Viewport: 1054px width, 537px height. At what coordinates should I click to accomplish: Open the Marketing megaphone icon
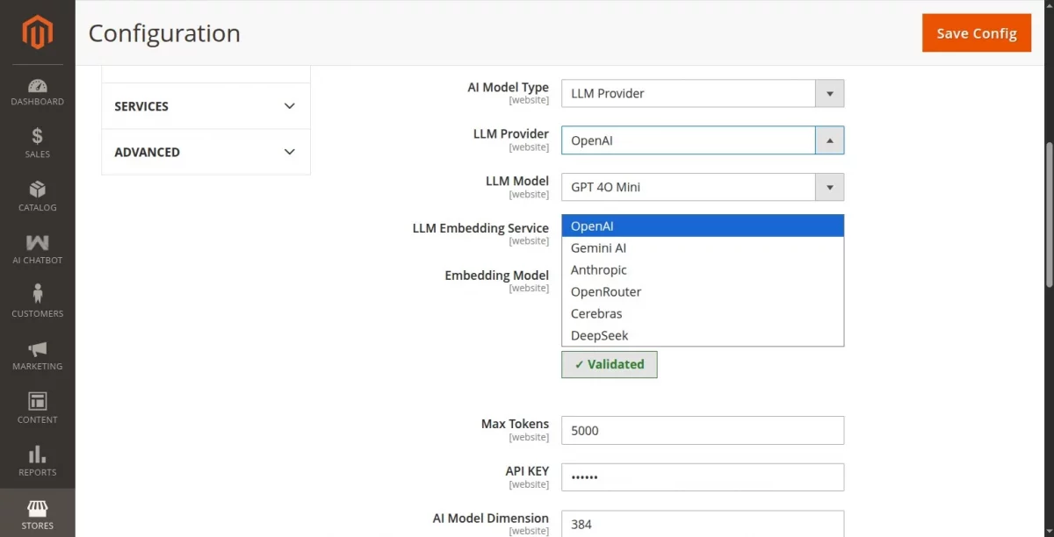(x=37, y=349)
